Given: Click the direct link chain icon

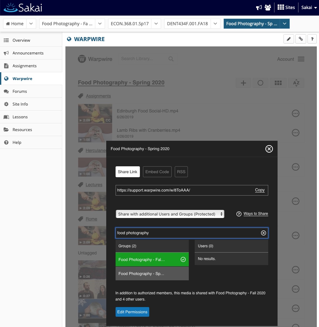Looking at the screenshot, I should [x=301, y=39].
